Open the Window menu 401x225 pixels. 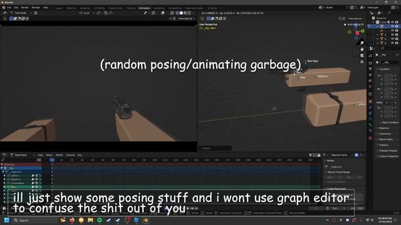coord(36,7)
